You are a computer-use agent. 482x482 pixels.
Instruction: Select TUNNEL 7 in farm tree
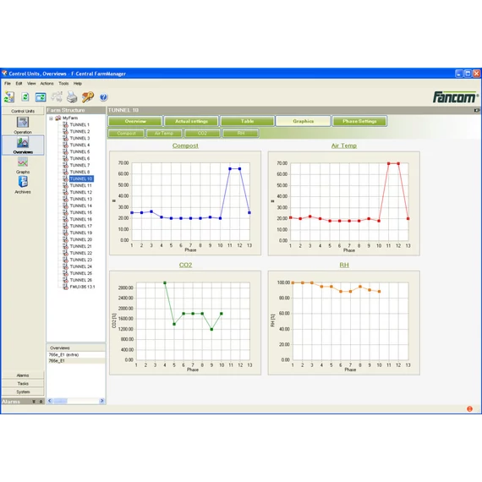pos(79,166)
